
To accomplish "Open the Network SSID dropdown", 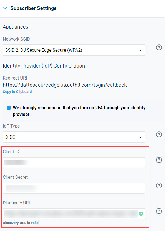I will tap(74, 50).
